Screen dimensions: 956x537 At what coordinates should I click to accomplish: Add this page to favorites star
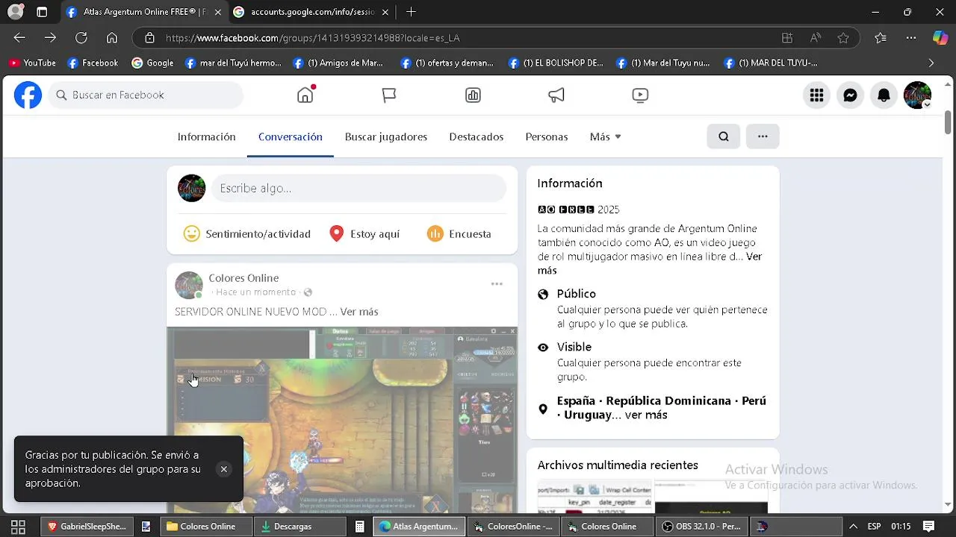pos(843,38)
